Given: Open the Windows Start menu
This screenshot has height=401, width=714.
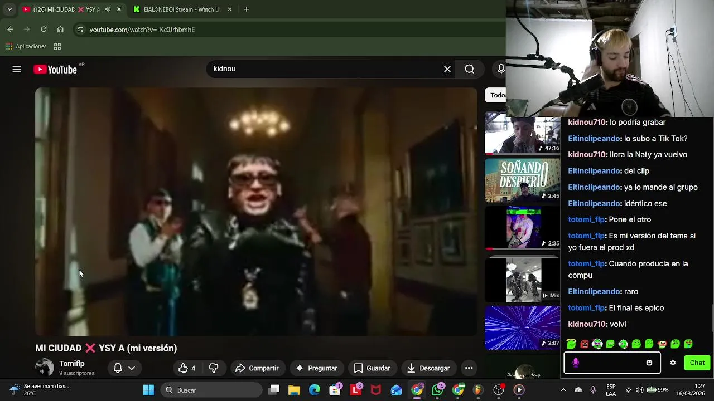Looking at the screenshot, I should click(x=148, y=390).
